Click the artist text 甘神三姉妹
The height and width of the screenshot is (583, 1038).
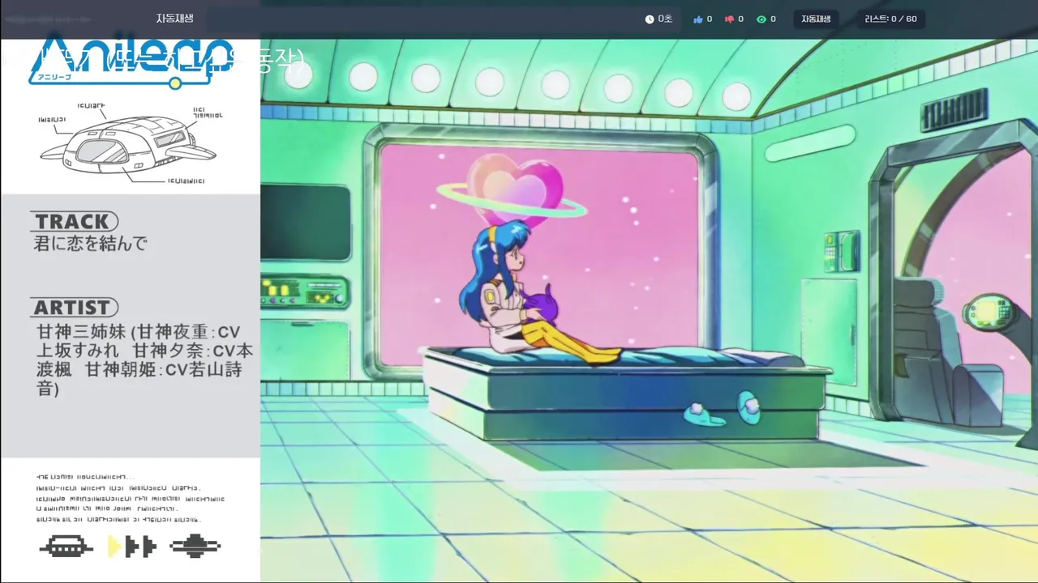[x=82, y=332]
